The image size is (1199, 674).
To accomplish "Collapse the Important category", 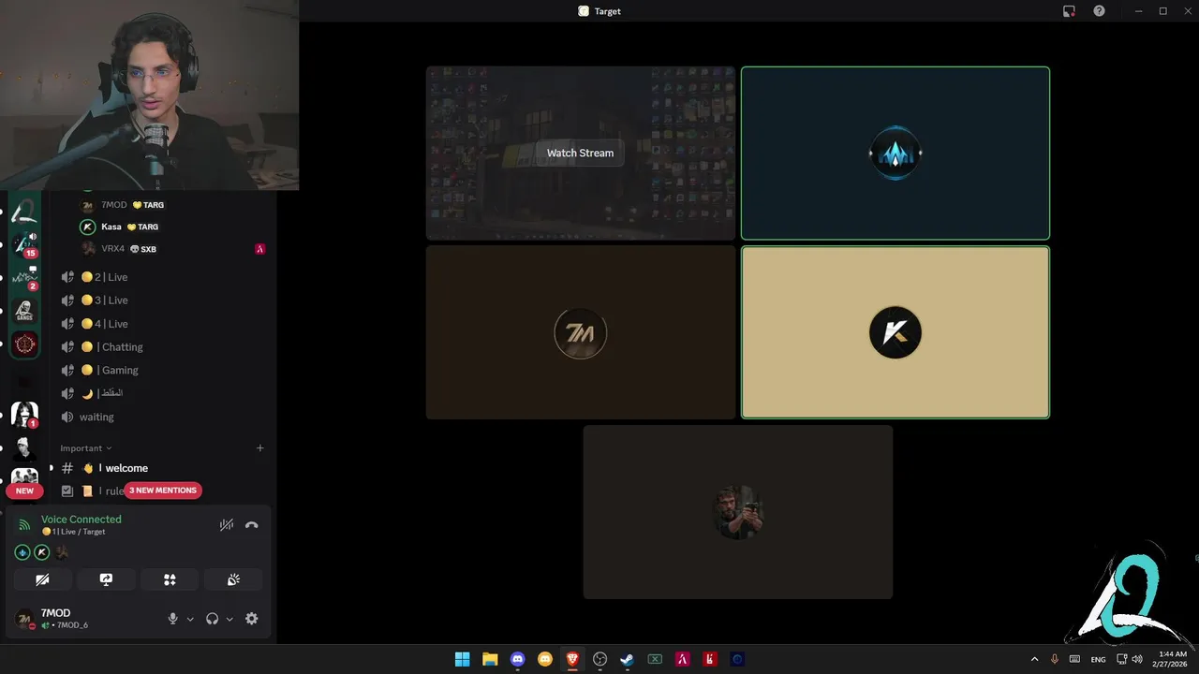I will tap(86, 448).
